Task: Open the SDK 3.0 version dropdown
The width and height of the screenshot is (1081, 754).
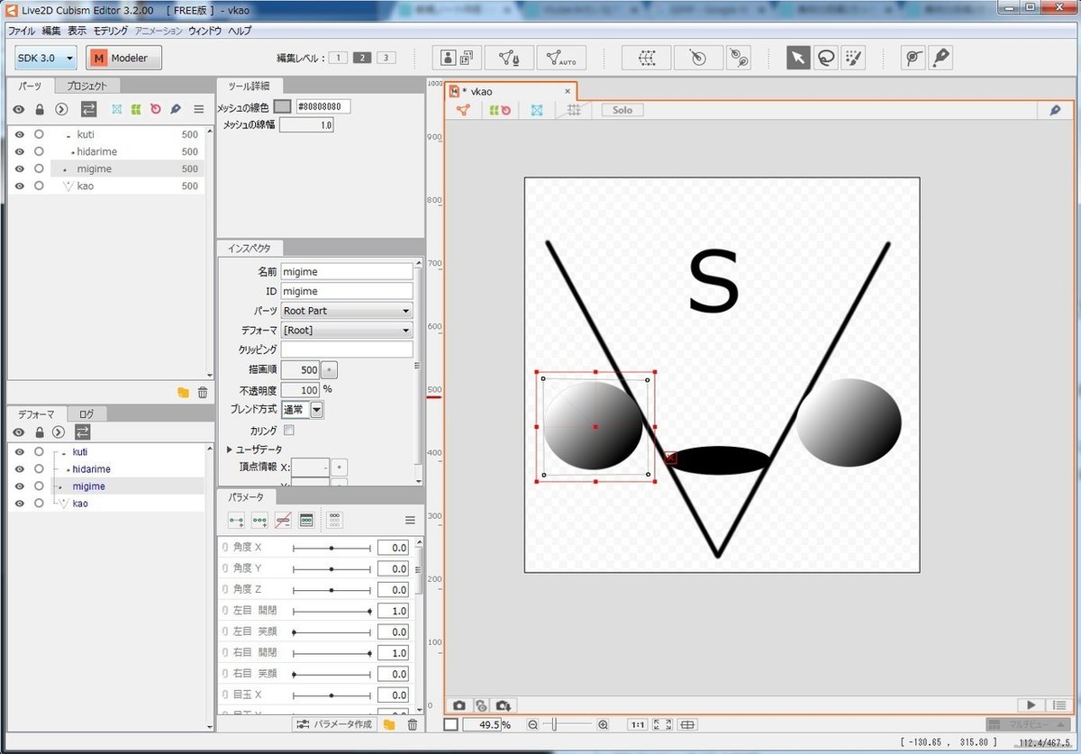Action: click(x=46, y=58)
